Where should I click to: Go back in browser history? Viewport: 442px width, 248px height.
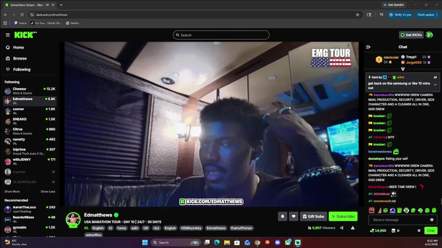6,15
